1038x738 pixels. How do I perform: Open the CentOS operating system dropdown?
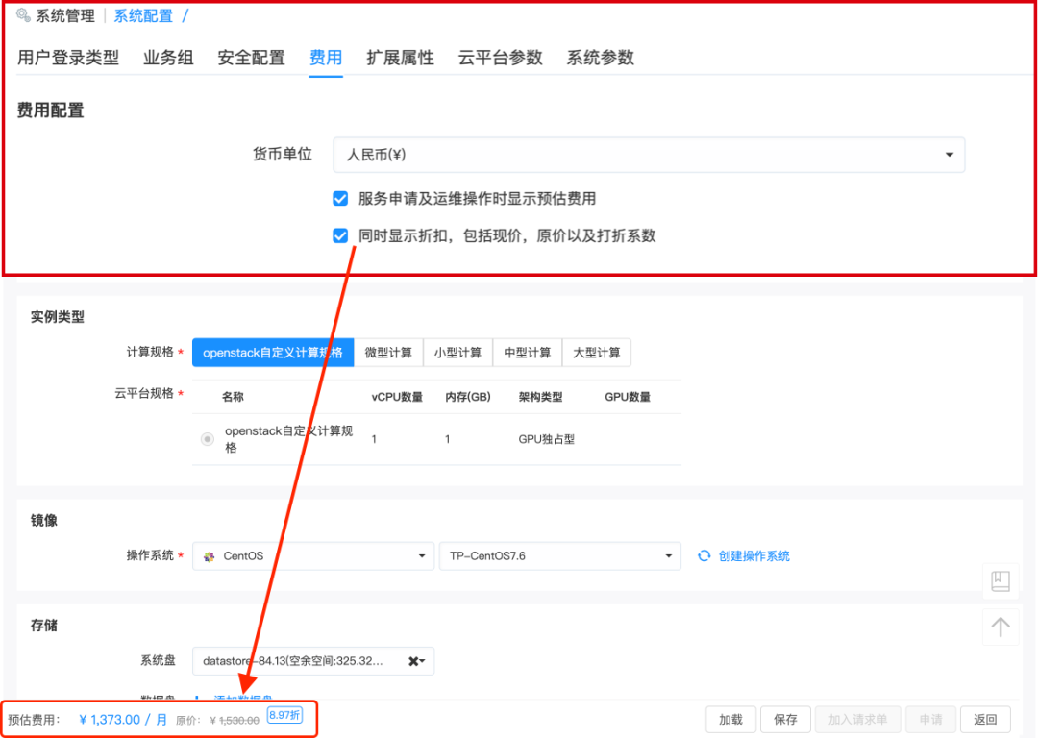pyautogui.click(x=313, y=556)
